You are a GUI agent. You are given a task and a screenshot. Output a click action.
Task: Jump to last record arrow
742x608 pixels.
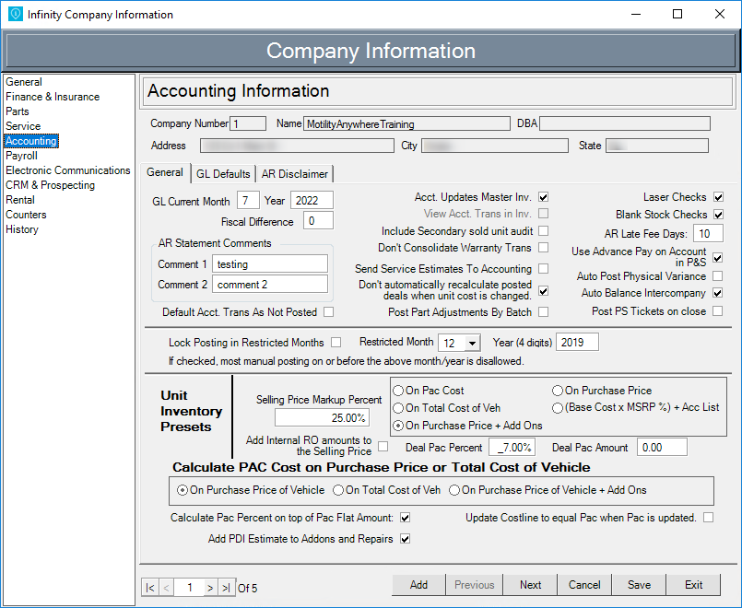point(226,588)
